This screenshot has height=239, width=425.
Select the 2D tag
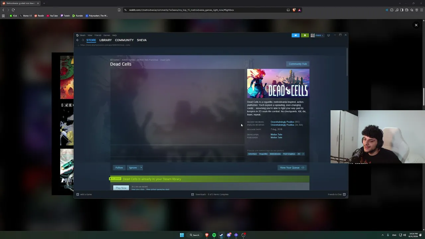point(298,154)
